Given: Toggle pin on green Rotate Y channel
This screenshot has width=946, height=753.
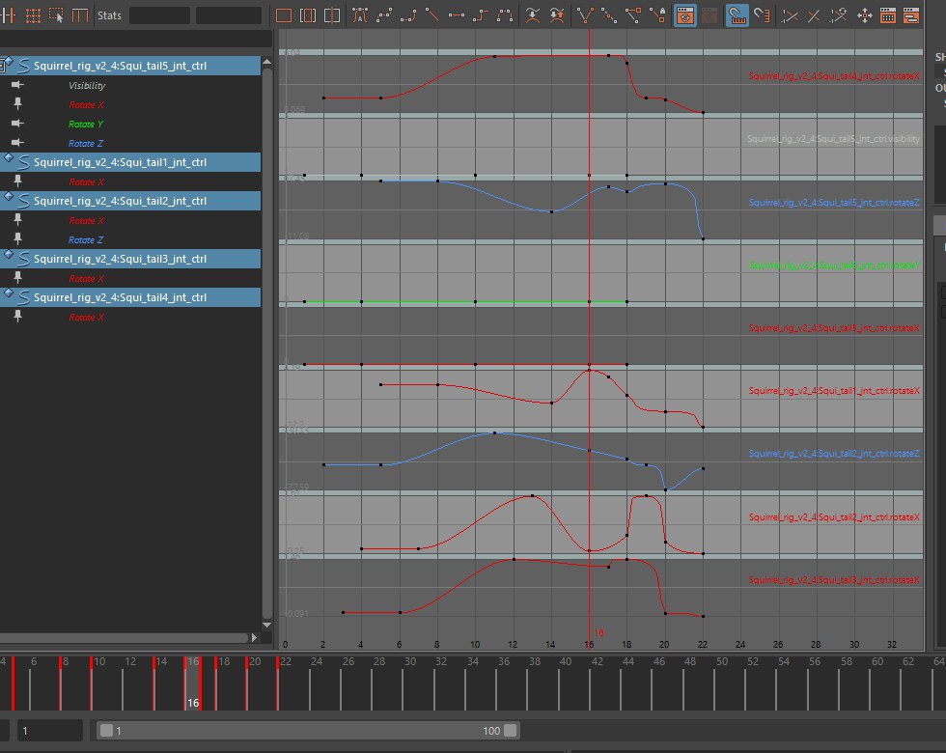Looking at the screenshot, I should [x=17, y=124].
